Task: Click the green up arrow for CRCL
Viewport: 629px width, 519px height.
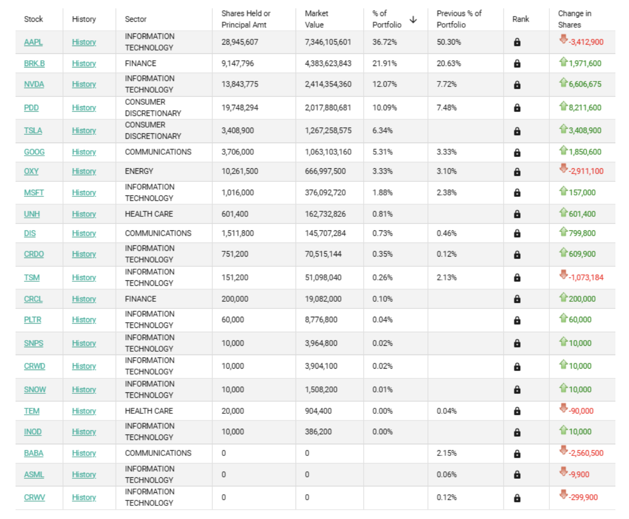Action: [x=563, y=297]
